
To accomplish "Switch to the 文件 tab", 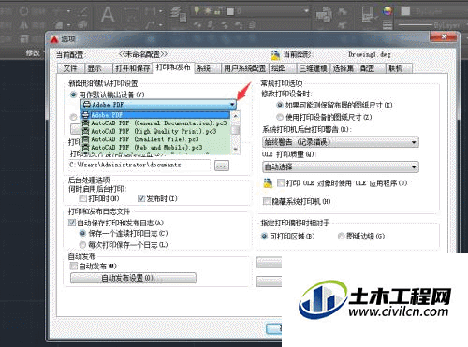I will click(71, 68).
